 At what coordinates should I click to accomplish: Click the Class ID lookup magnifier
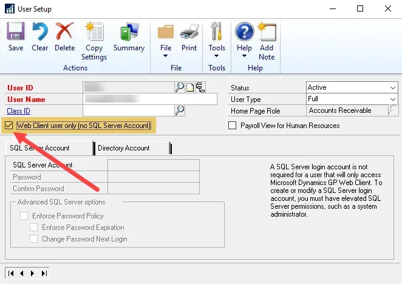coord(179,110)
